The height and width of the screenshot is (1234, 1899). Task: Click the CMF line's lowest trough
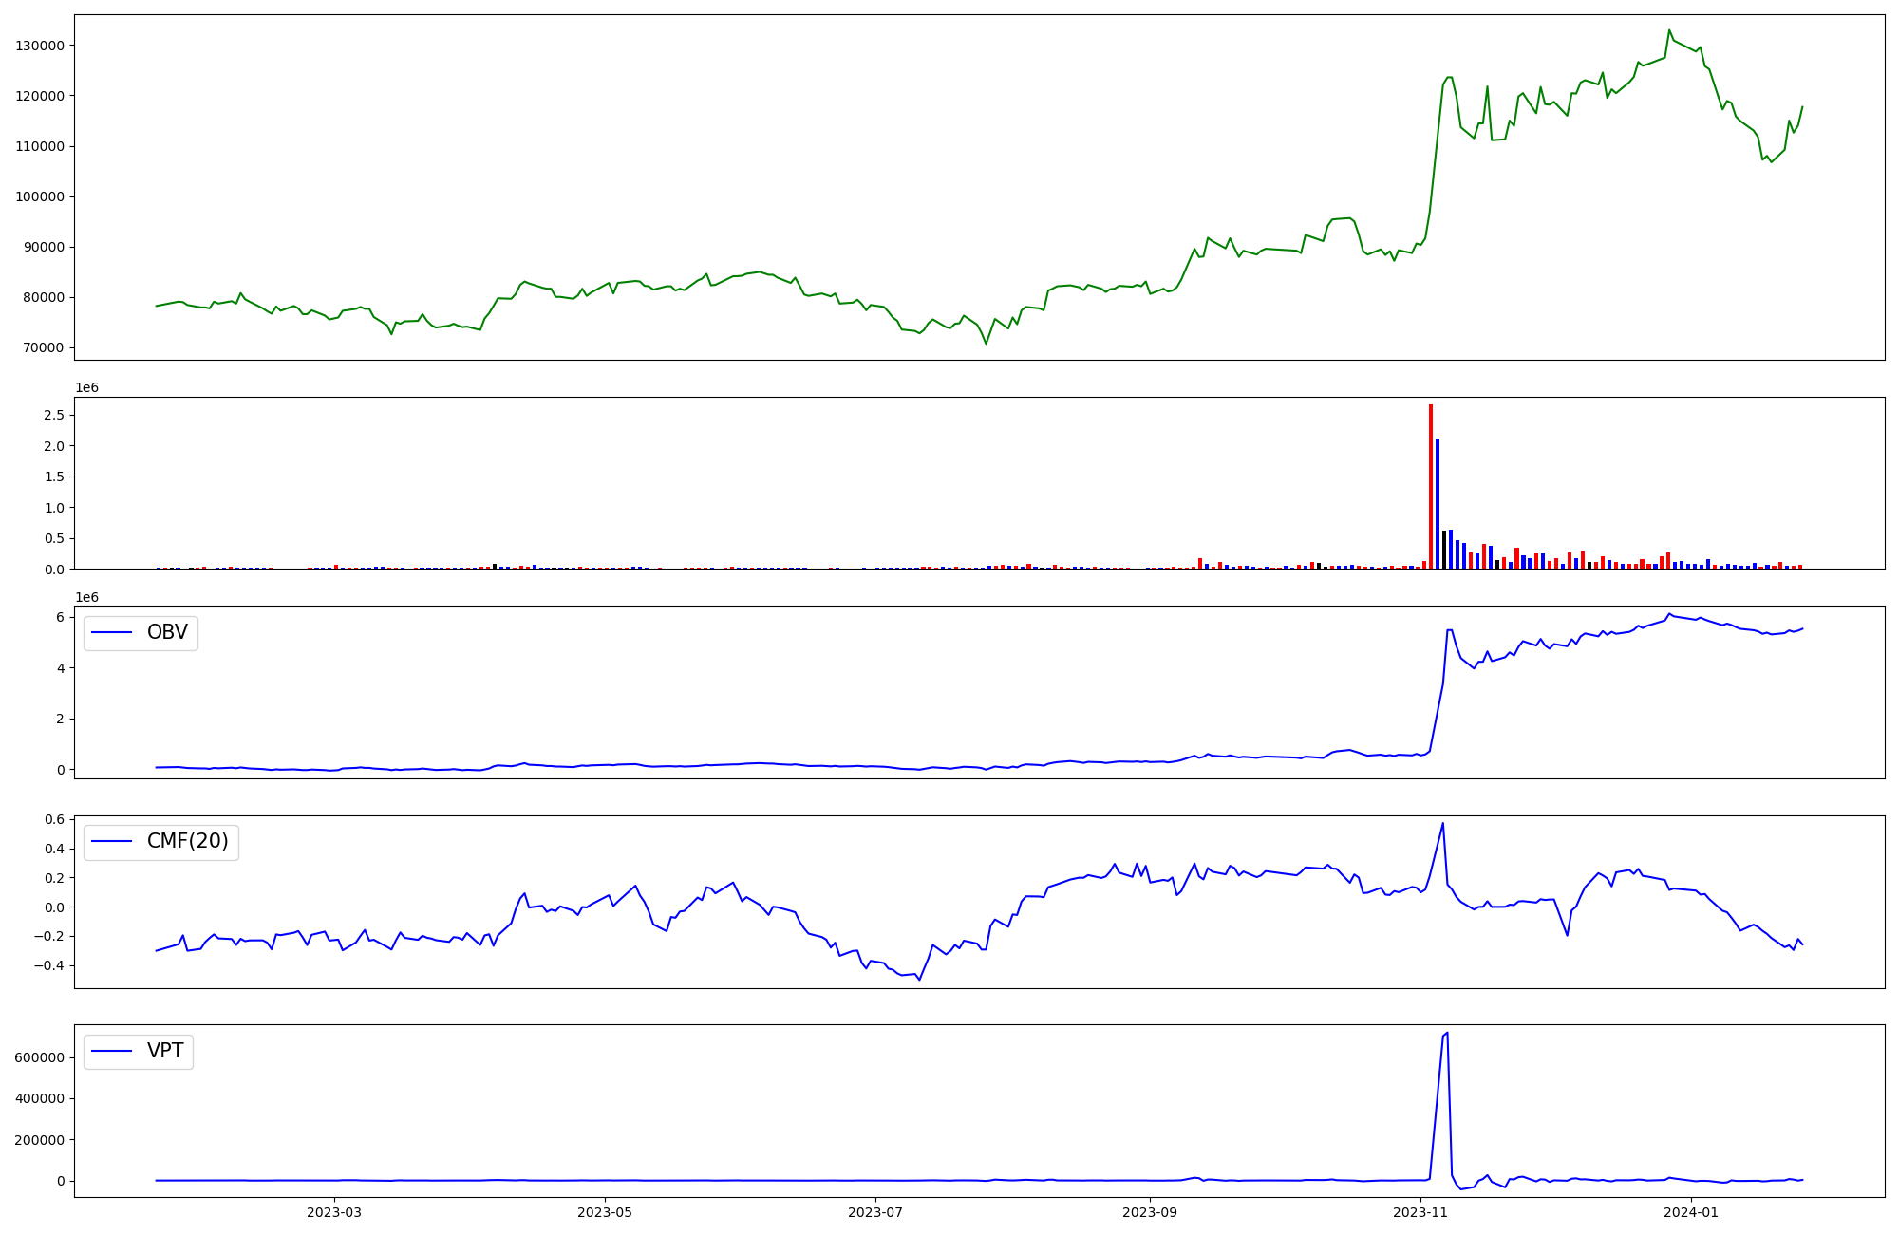[x=919, y=980]
